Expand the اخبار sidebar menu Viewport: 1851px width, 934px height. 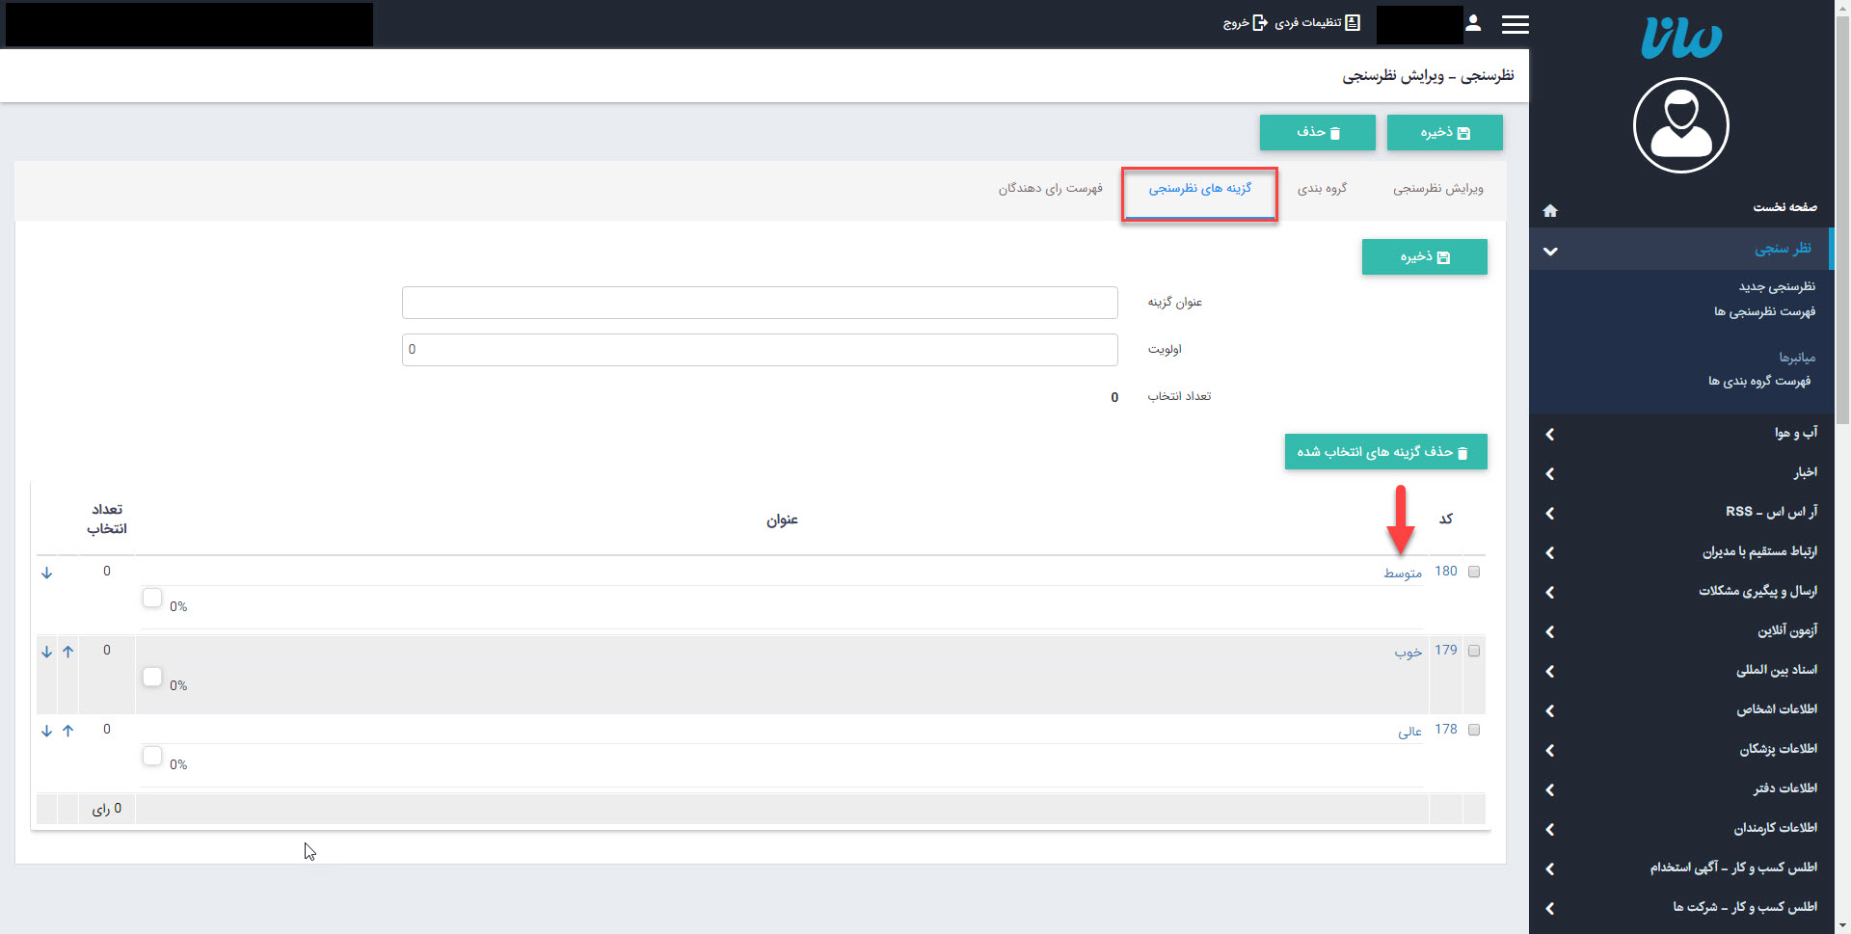tap(1550, 473)
